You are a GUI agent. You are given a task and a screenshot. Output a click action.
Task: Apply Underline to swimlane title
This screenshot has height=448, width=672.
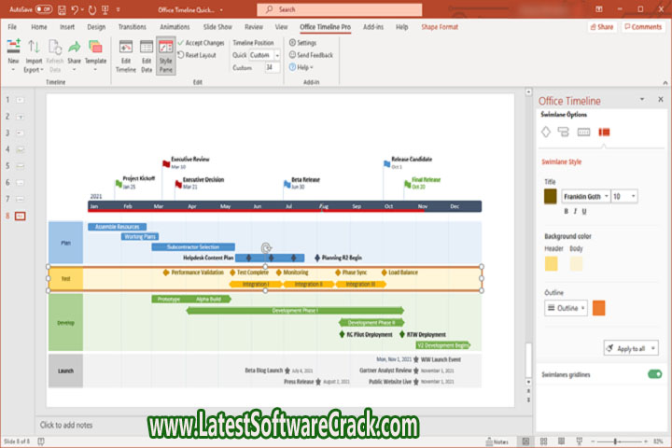coord(584,211)
